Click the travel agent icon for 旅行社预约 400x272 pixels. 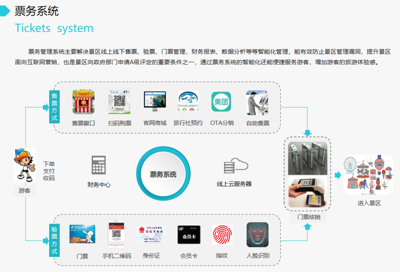(188, 101)
